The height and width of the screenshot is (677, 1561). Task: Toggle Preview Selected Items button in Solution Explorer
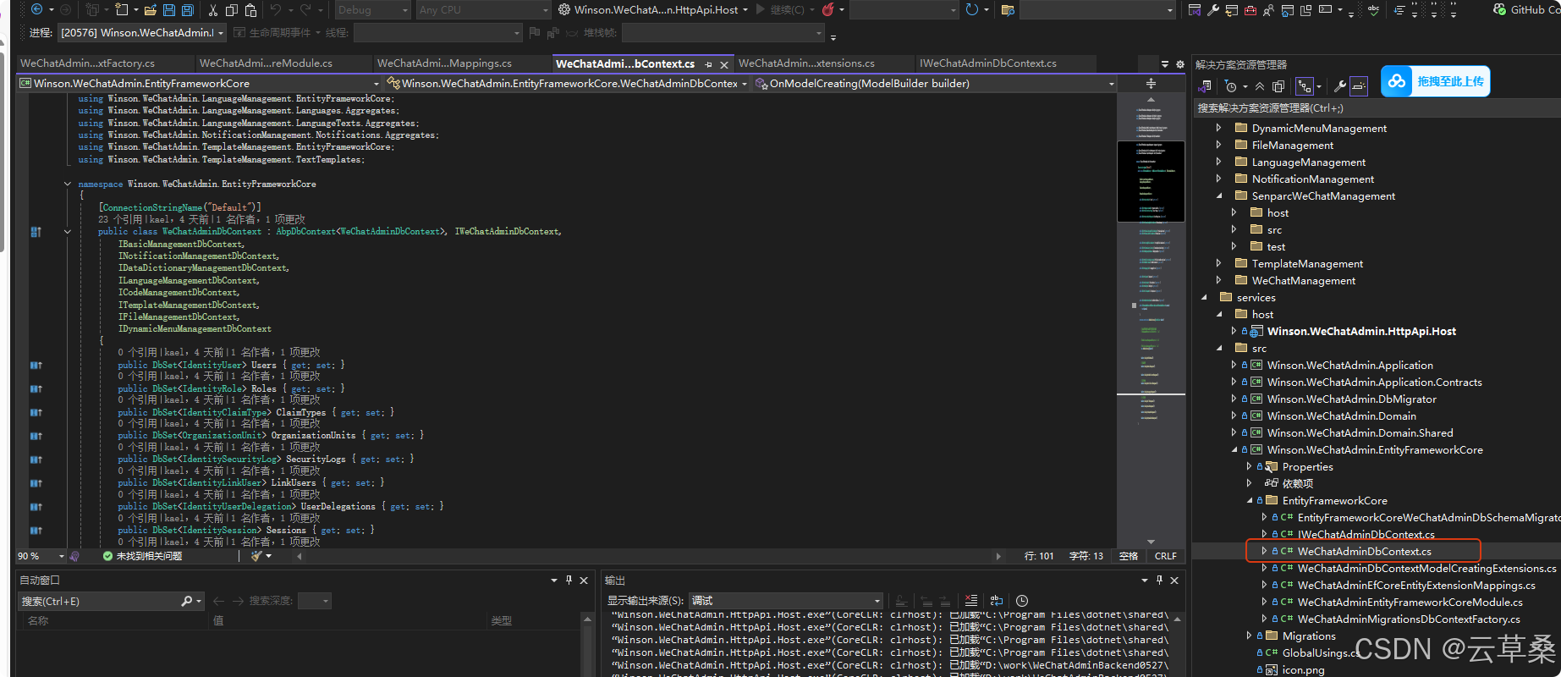click(x=1359, y=86)
